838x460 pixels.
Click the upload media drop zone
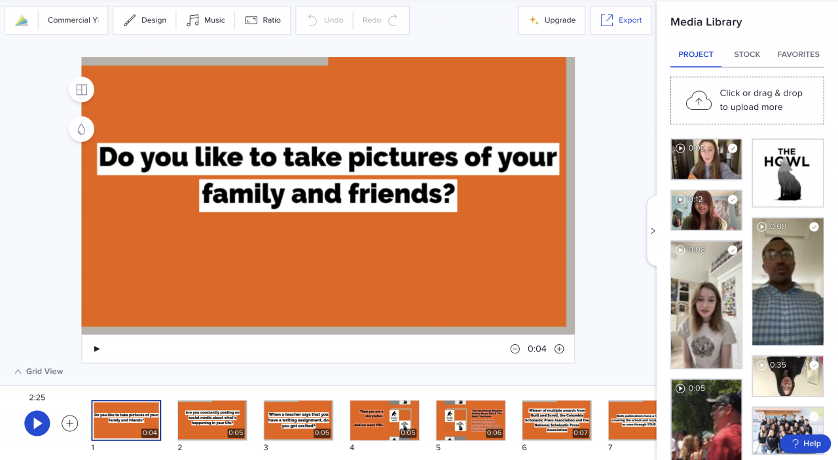[747, 100]
